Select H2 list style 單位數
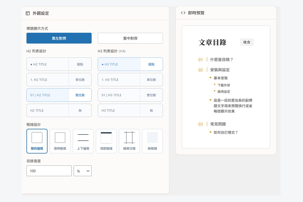Image resolution: width=303 pixels, height=202 pixels. [x=59, y=80]
